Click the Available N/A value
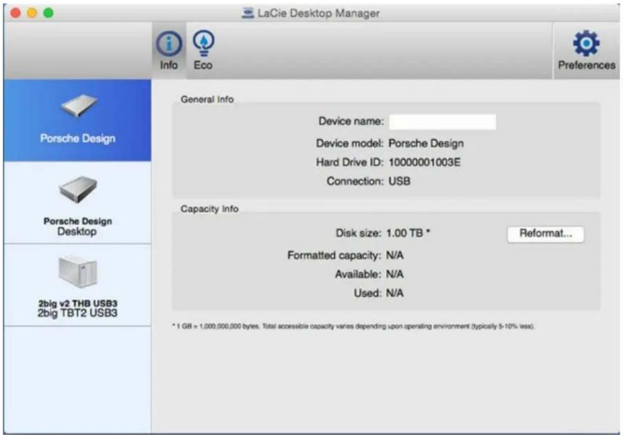 (395, 274)
